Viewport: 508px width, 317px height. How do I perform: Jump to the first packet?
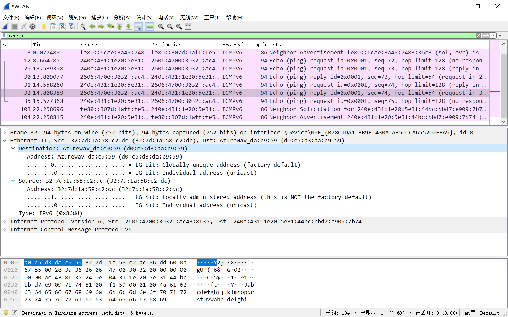(x=120, y=27)
